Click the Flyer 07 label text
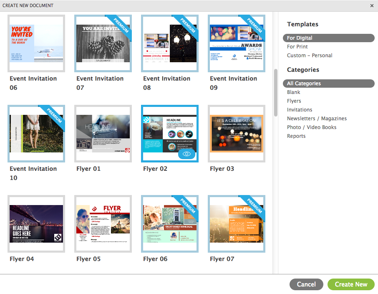 pyautogui.click(x=222, y=259)
